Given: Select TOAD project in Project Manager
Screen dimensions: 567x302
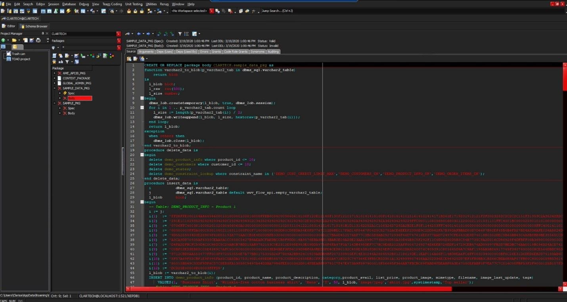Looking at the screenshot, I should [x=21, y=59].
